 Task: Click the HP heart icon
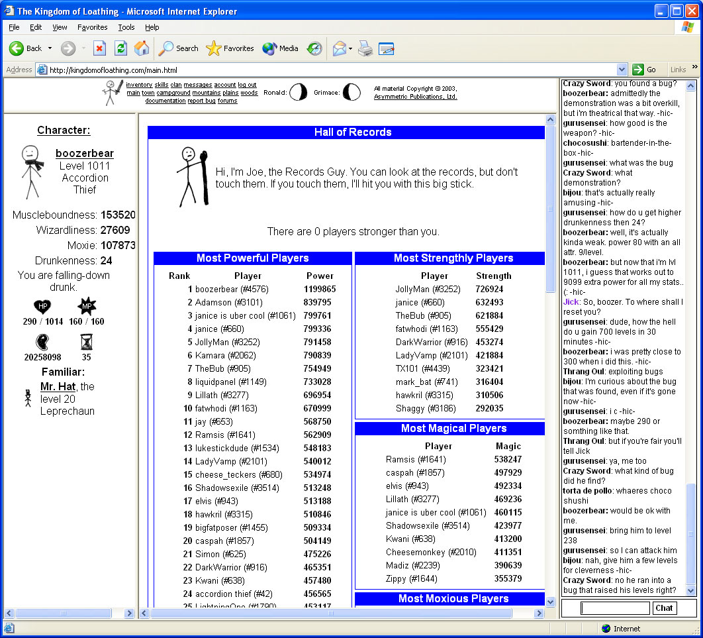pyautogui.click(x=42, y=306)
